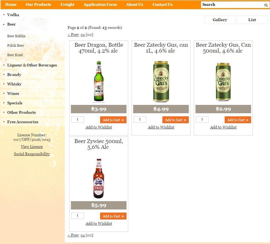The image size is (270, 244).
Task: Focus the Search text box
Action: point(232,5)
